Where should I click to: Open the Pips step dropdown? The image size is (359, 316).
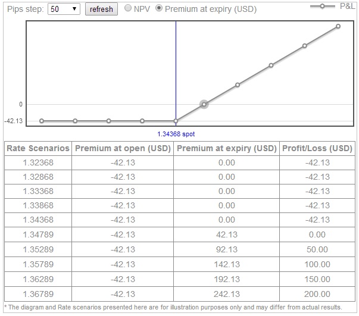coord(64,10)
